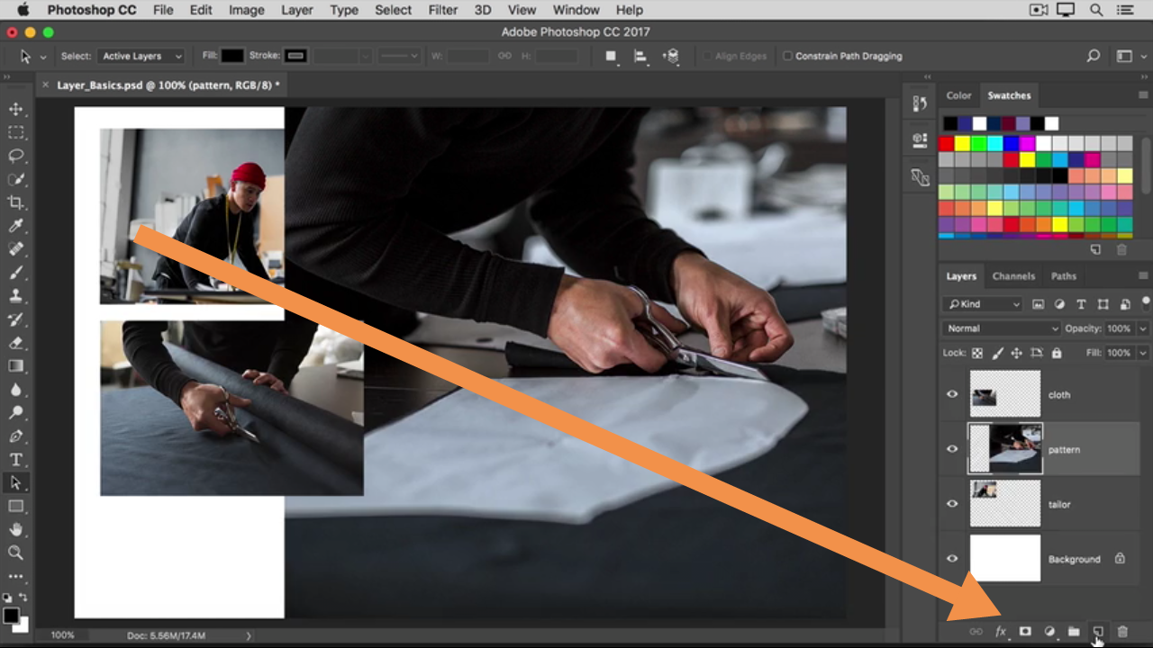Switch to the Channels tab
The width and height of the screenshot is (1153, 648).
1013,276
